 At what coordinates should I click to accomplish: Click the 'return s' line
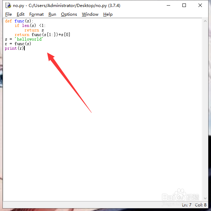click(34, 30)
